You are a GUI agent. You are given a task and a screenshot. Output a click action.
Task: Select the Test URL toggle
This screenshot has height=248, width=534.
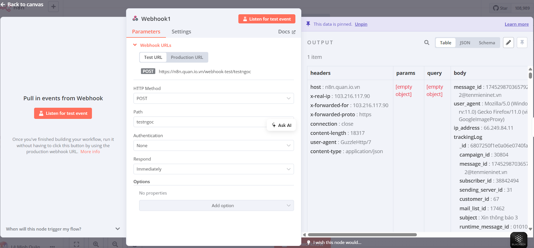[153, 57]
